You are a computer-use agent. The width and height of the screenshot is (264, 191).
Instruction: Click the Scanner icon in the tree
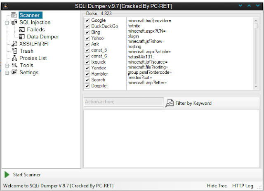pos(14,15)
